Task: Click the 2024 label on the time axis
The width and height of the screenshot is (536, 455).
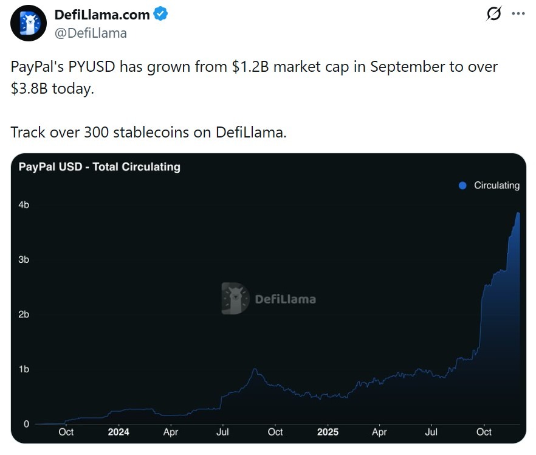Action: tap(119, 432)
